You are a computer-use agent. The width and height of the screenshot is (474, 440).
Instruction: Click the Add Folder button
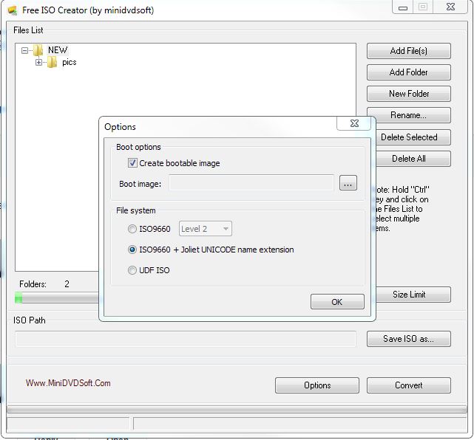(408, 72)
